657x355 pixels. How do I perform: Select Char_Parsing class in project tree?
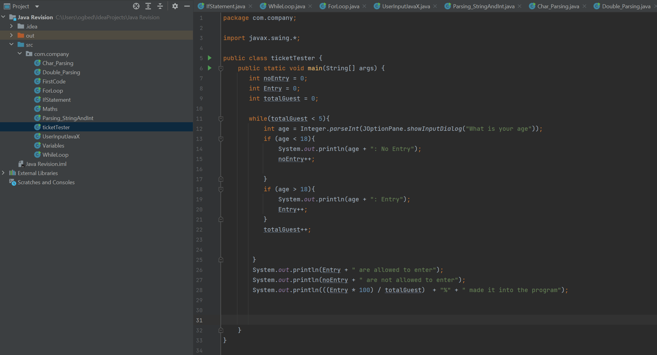(58, 63)
